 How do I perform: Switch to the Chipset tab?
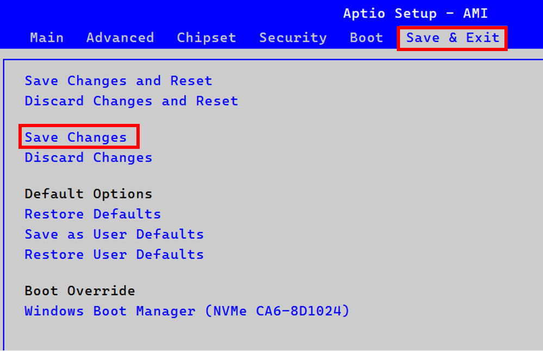pos(206,37)
